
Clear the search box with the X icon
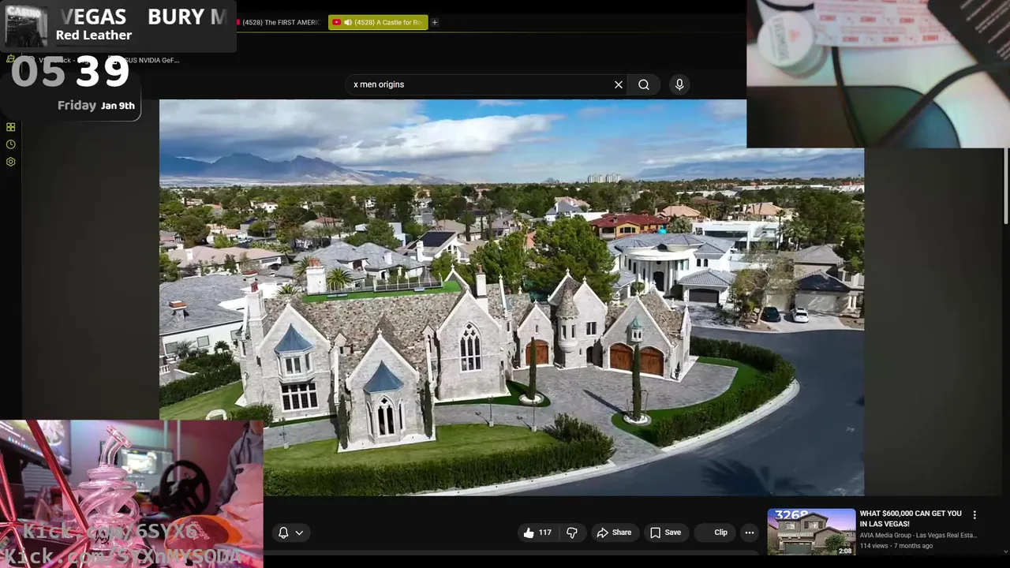(619, 84)
